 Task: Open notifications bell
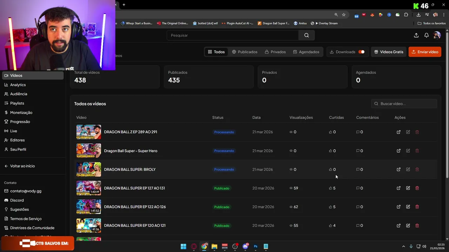[427, 35]
